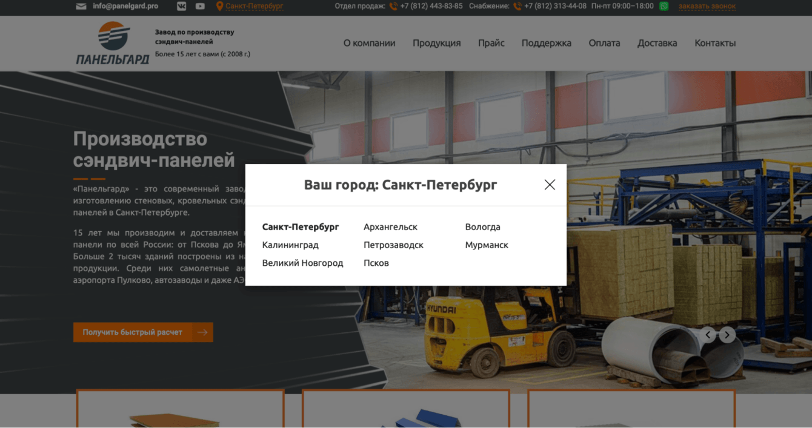The image size is (812, 428).
Task: Open Санкт-Петербург city selector in header
Action: tap(254, 6)
